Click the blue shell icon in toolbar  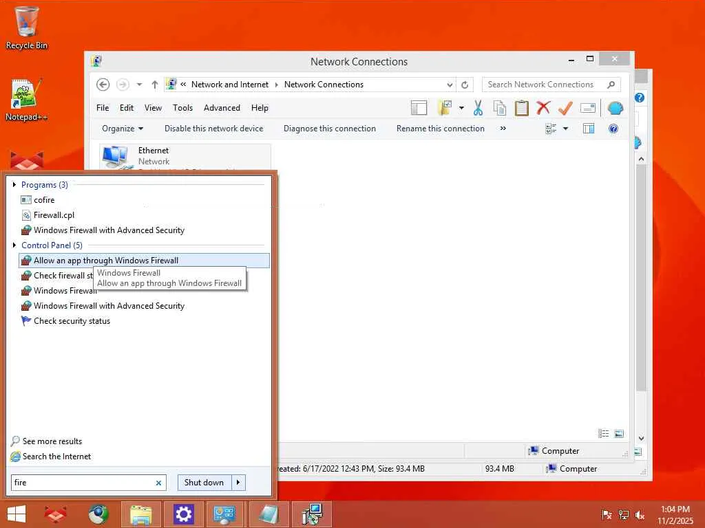pyautogui.click(x=615, y=108)
